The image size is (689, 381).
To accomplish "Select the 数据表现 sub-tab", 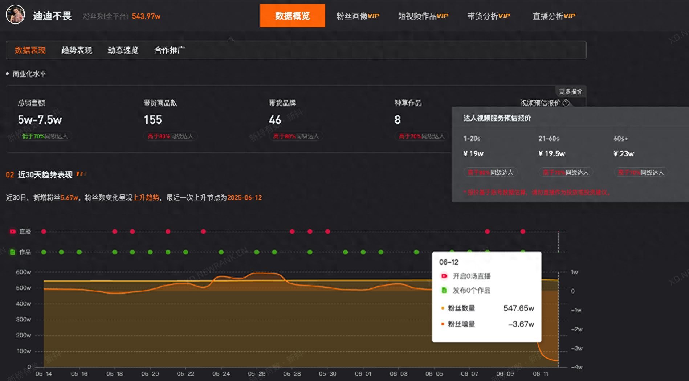I will tap(30, 50).
